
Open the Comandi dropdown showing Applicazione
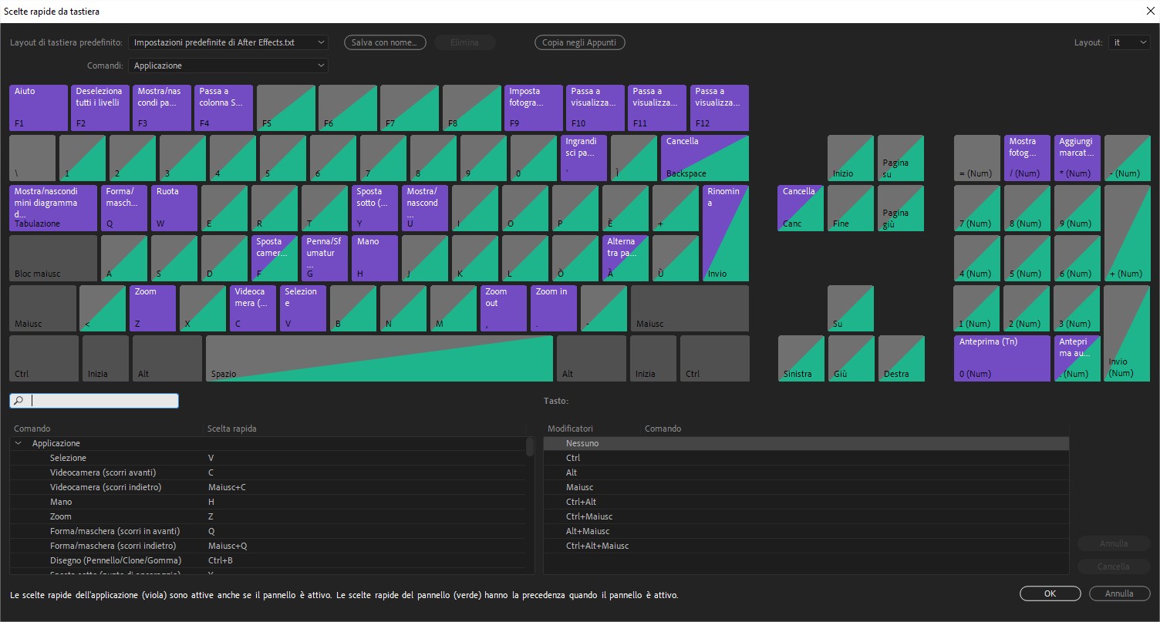(x=228, y=66)
